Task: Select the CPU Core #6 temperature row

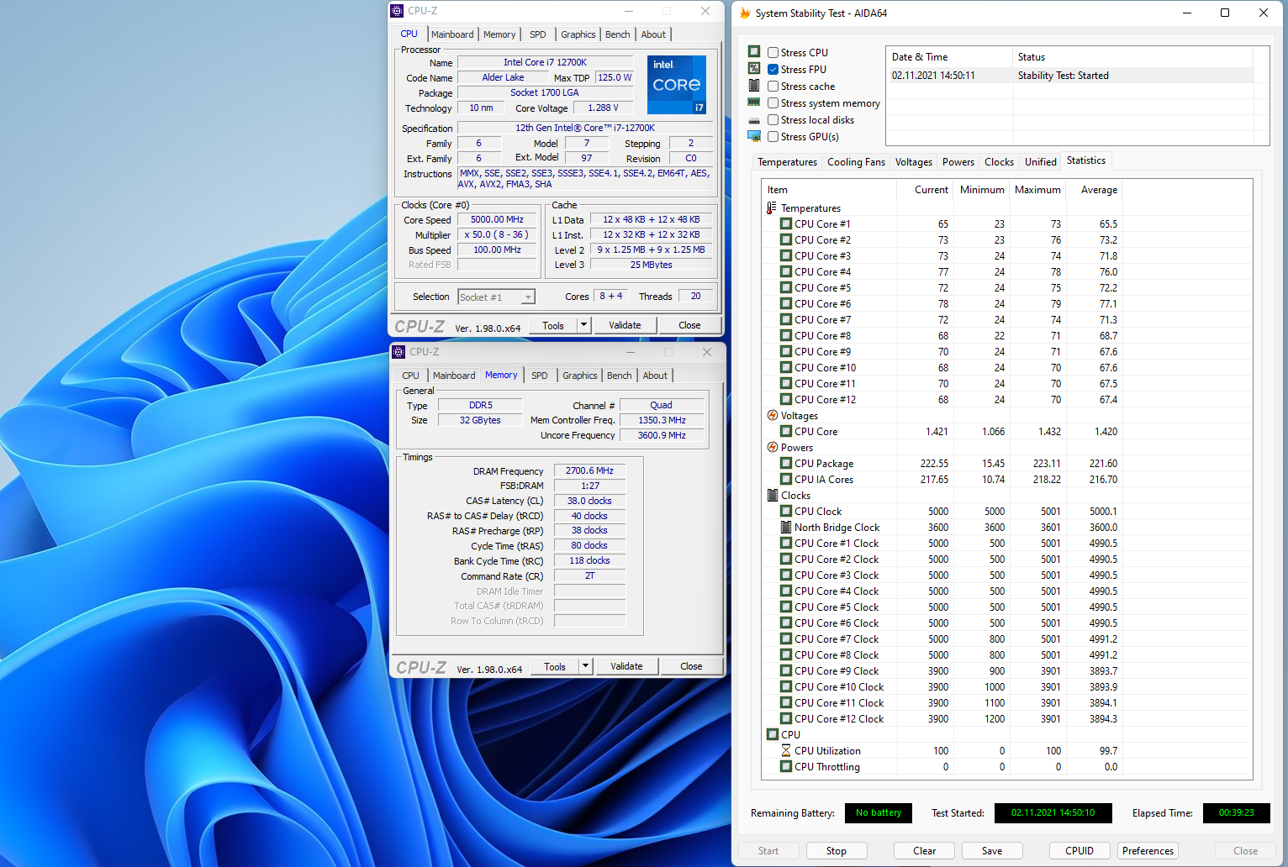Action: click(822, 304)
